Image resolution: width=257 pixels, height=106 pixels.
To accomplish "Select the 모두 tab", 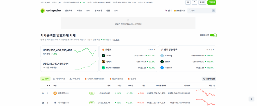I will pos(45,79).
